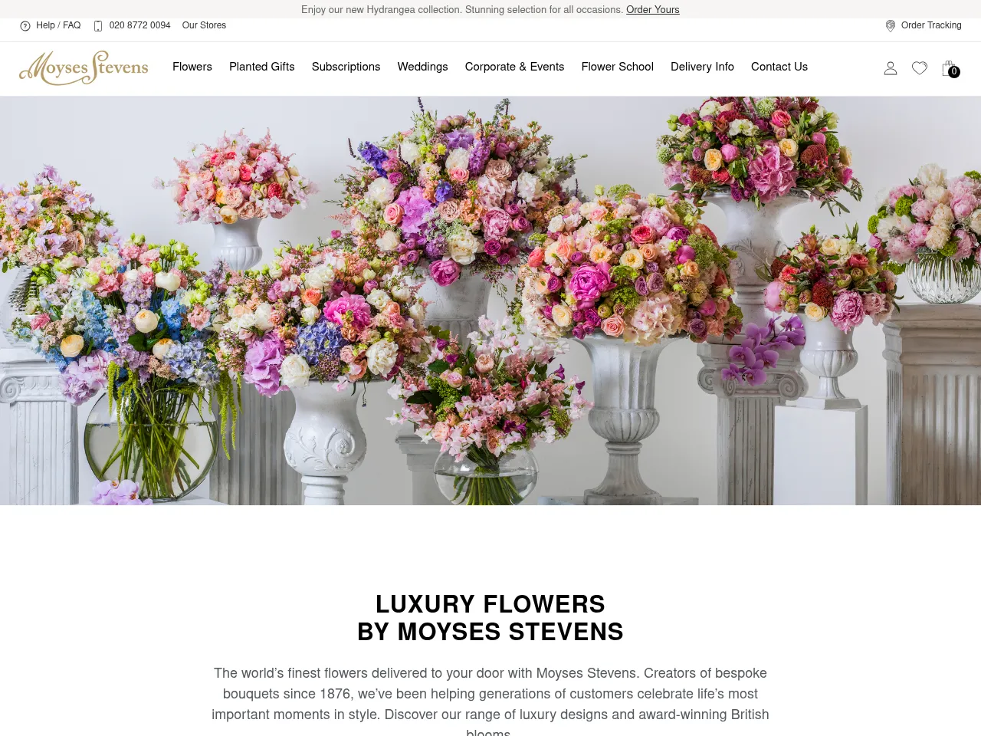Open the Delivery Info menu item
Screen dimensions: 981x736
click(702, 67)
